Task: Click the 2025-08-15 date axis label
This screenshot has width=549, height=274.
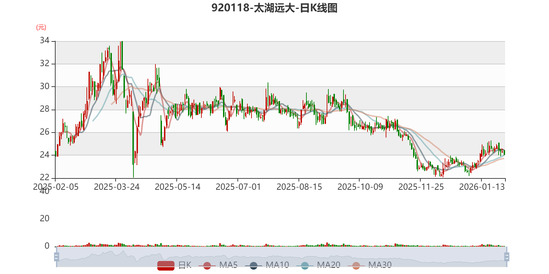Action: (299, 187)
